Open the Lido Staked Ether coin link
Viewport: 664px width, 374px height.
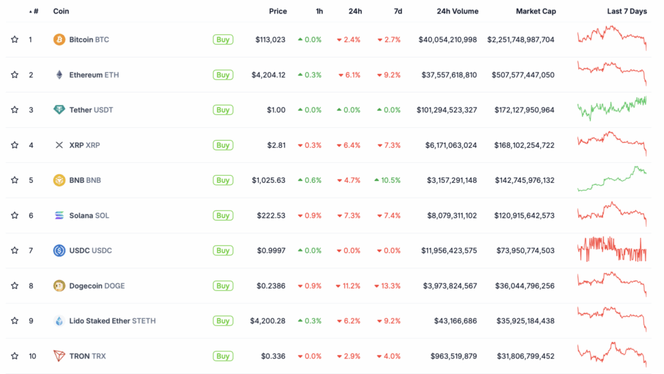point(112,321)
